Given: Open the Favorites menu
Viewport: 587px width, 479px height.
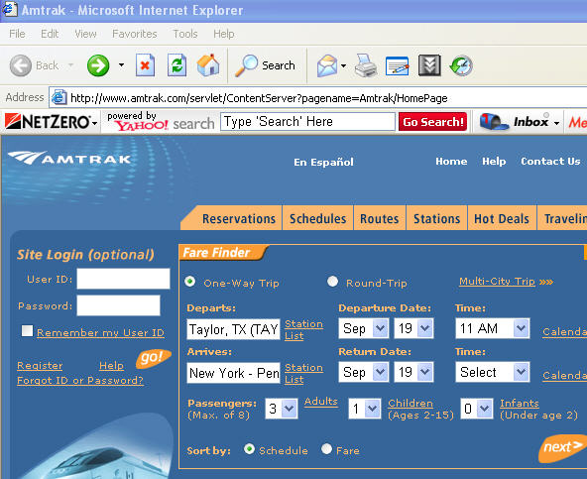Looking at the screenshot, I should 135,34.
